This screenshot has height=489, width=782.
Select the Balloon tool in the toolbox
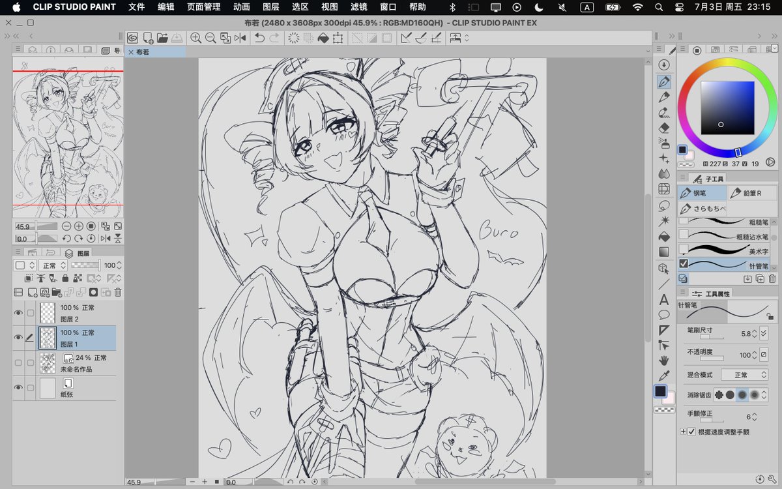(x=664, y=315)
